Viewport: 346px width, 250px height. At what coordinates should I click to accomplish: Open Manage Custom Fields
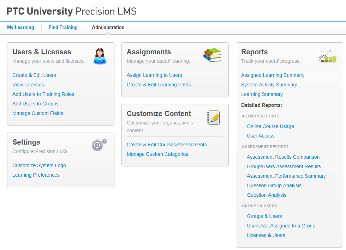click(37, 113)
